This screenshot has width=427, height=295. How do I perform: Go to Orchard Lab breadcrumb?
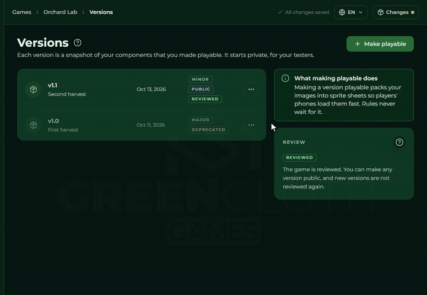tap(60, 12)
